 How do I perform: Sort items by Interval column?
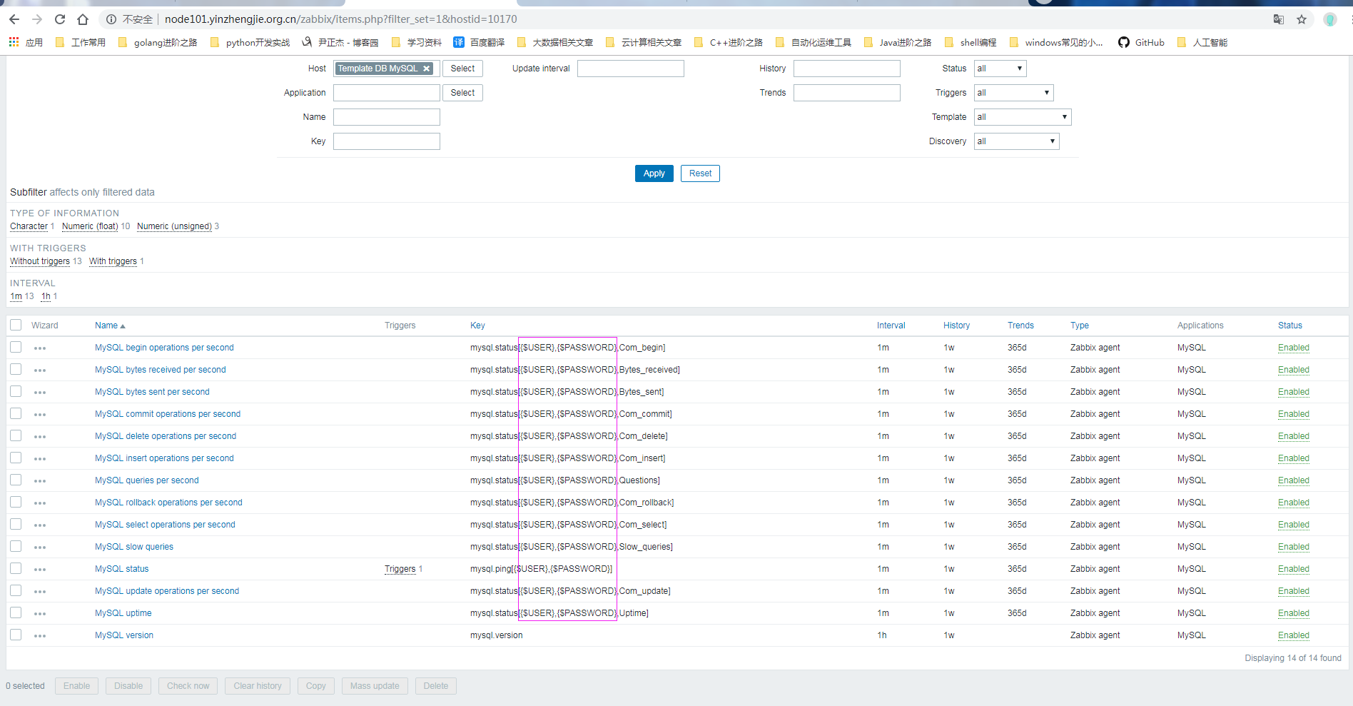(x=891, y=326)
